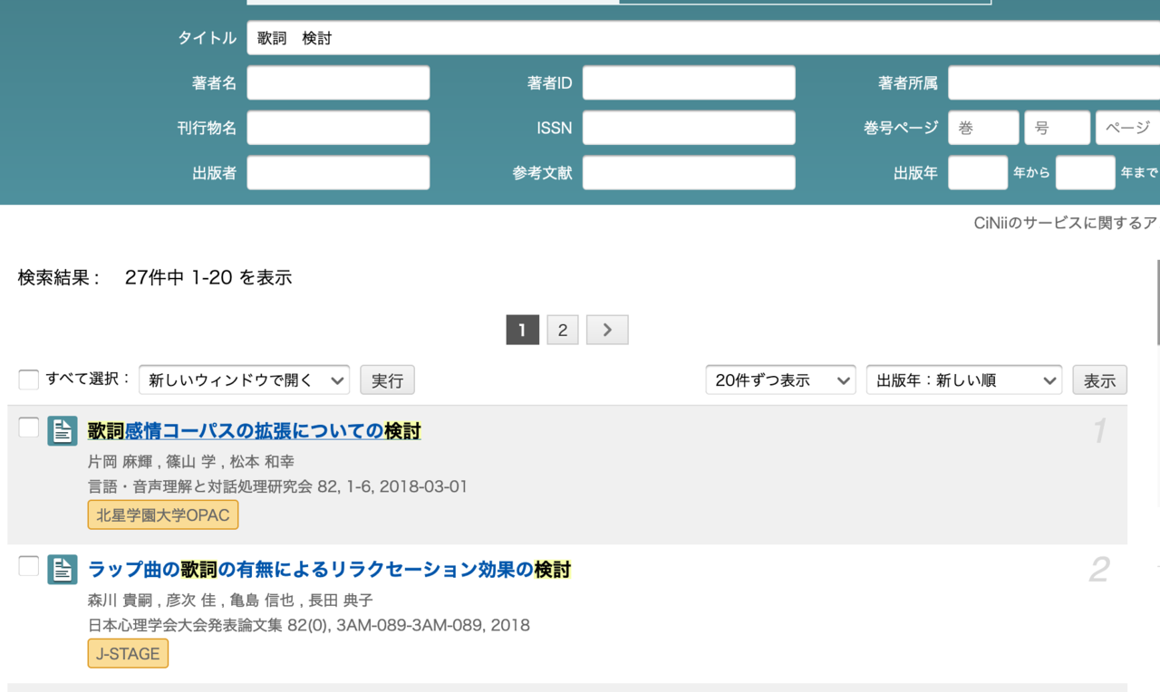Focus the ISSN input field
This screenshot has width=1160, height=692.
pyautogui.click(x=689, y=128)
